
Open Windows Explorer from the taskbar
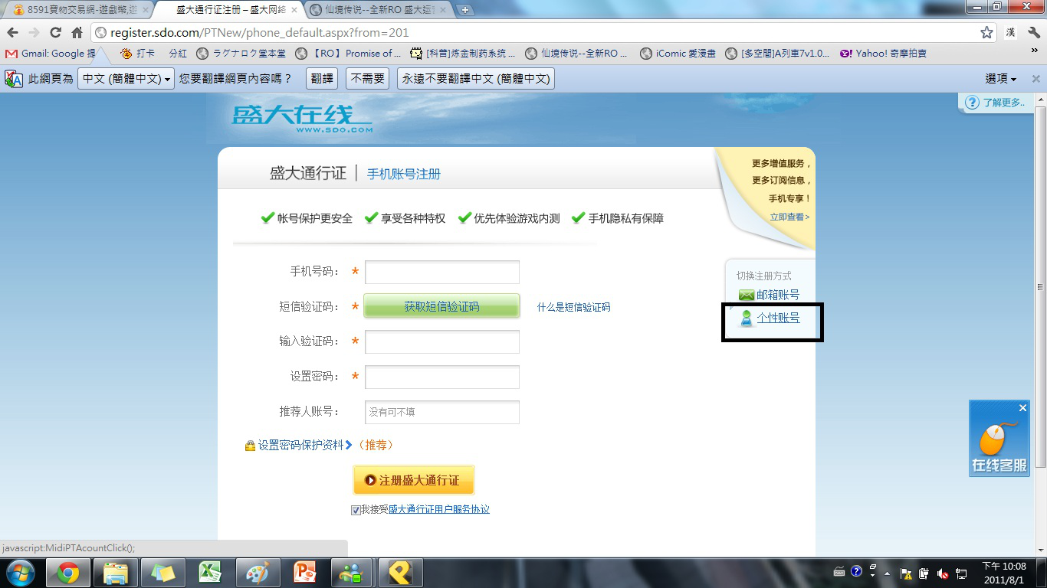[x=116, y=573]
